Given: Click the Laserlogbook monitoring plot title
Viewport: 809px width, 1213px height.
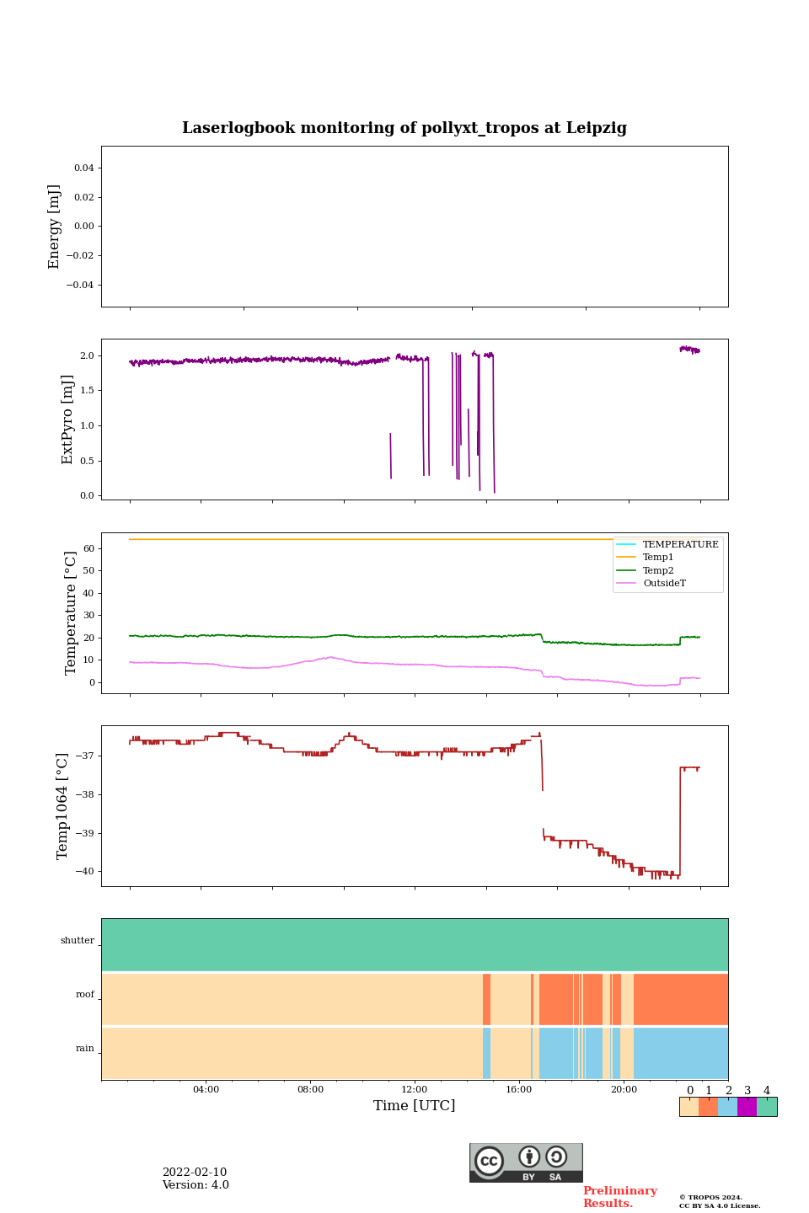Looking at the screenshot, I should click(404, 128).
